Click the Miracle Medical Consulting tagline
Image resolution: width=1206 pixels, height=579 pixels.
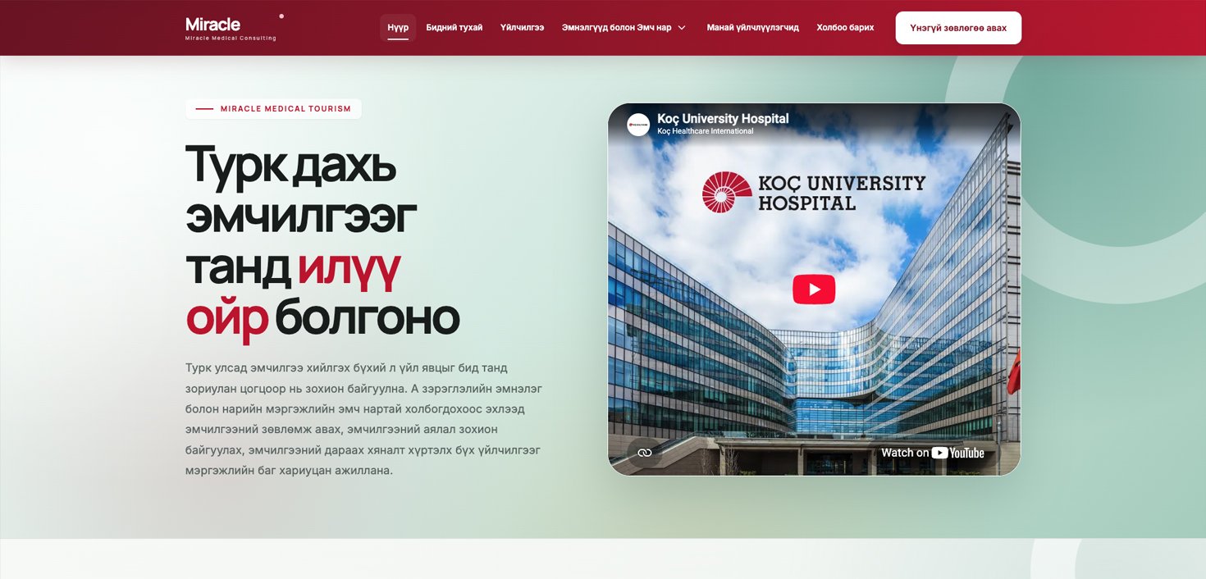(231, 39)
